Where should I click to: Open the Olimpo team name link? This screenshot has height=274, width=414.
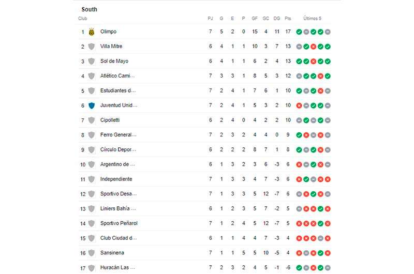(108, 32)
